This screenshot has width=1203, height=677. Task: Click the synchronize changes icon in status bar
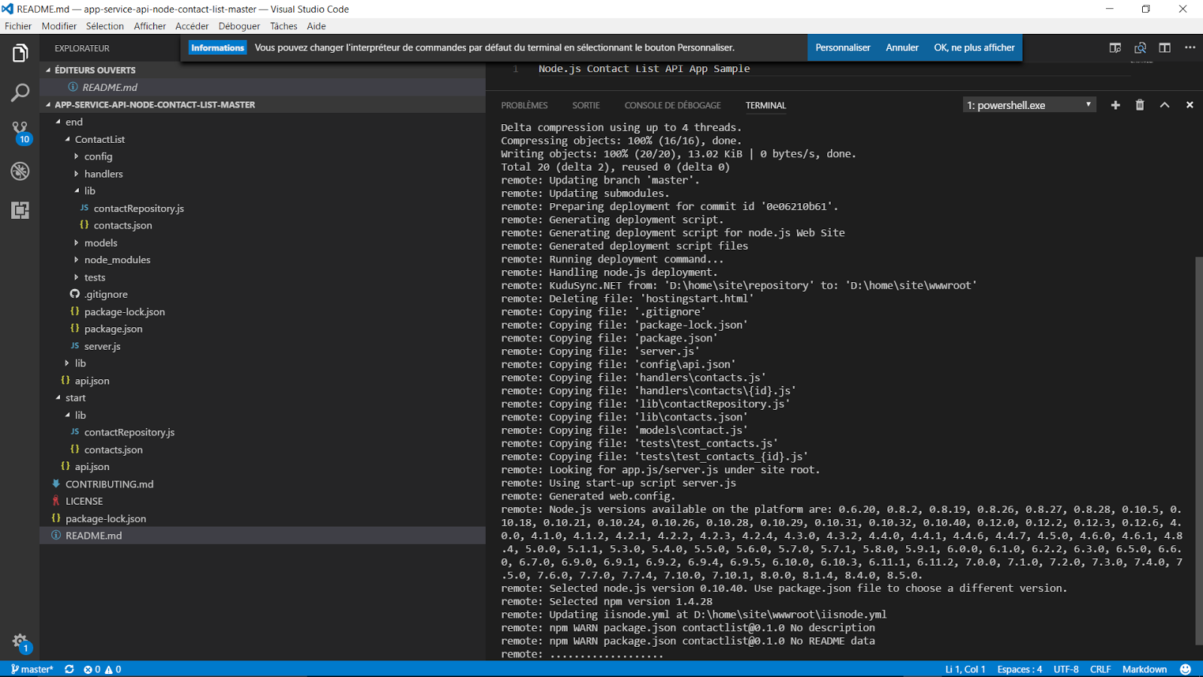point(69,669)
